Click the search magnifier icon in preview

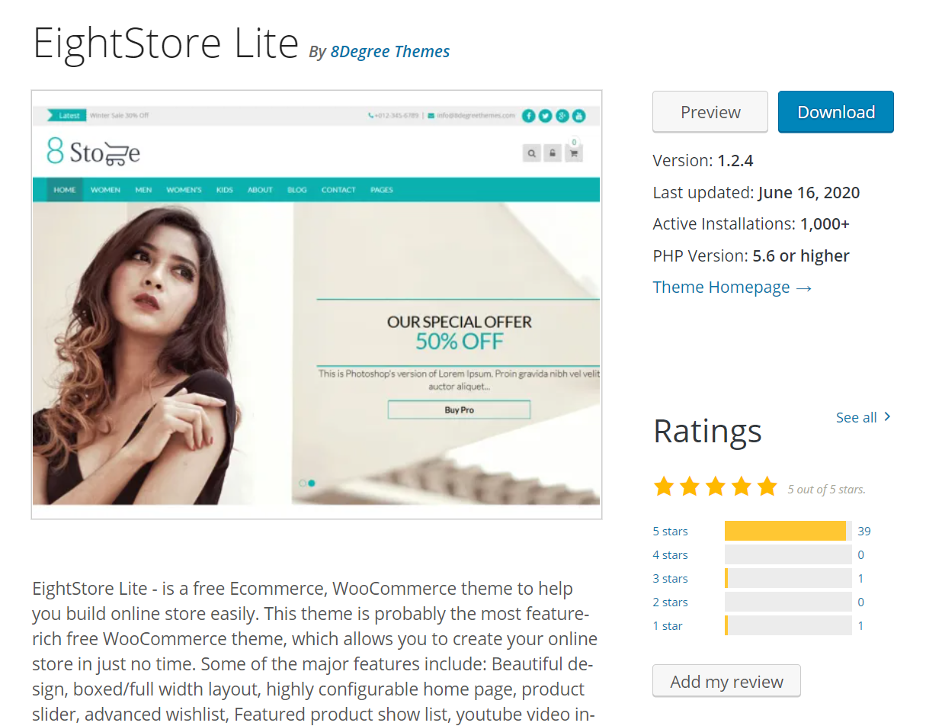(531, 153)
